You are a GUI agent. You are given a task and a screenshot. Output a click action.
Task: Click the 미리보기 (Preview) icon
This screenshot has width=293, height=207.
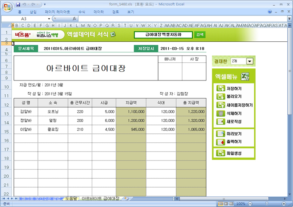tap(220, 134)
